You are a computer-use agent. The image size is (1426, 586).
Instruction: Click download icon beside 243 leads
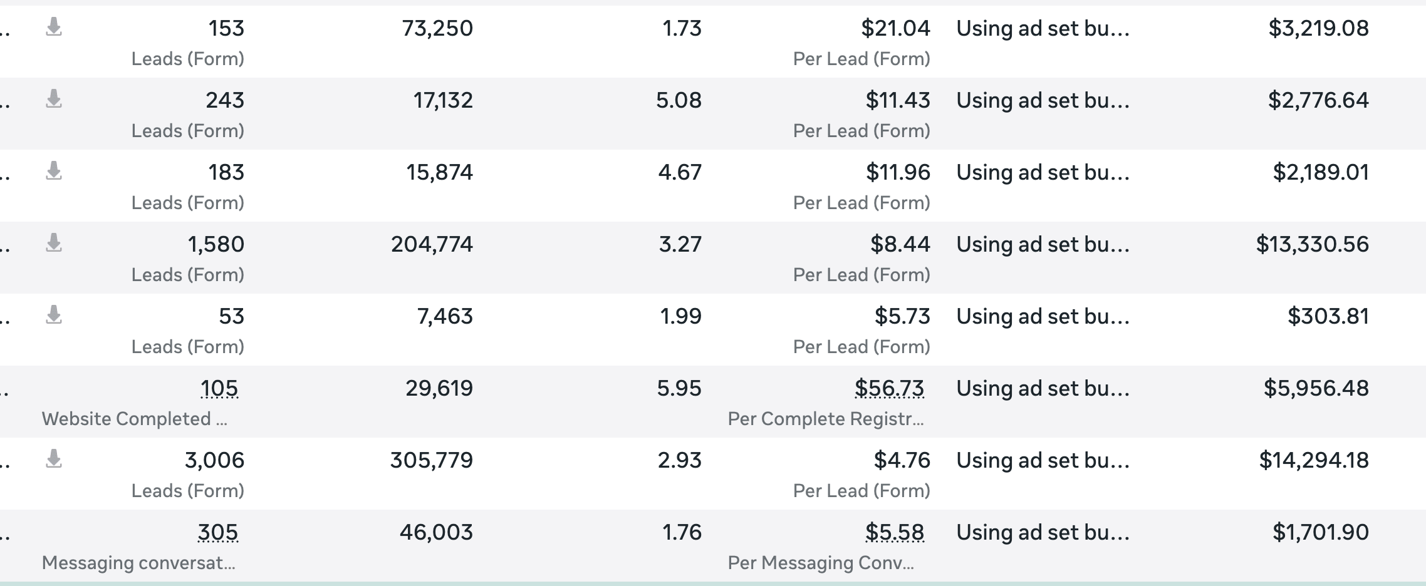coord(54,99)
